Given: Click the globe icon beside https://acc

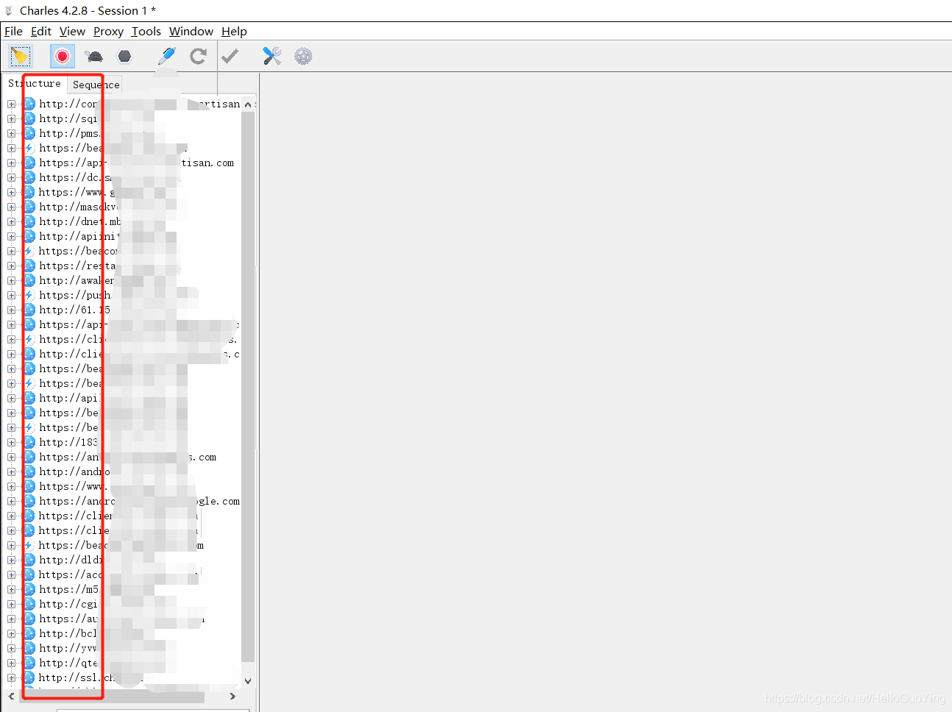Looking at the screenshot, I should point(29,574).
